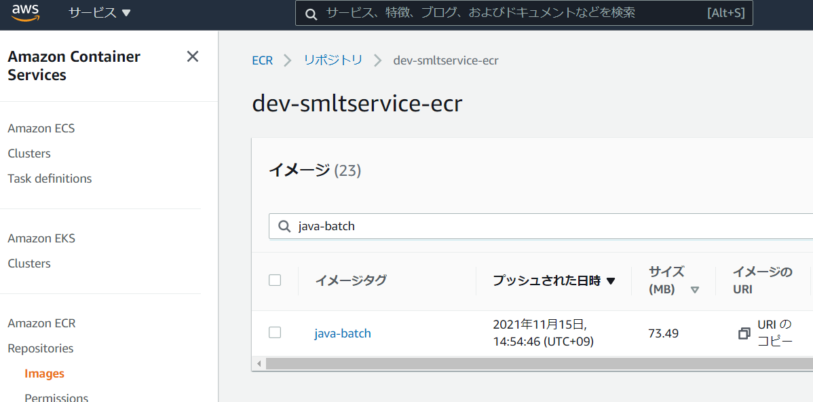Sort by pushed date using the arrow icon
813x402 pixels.
[x=611, y=281]
